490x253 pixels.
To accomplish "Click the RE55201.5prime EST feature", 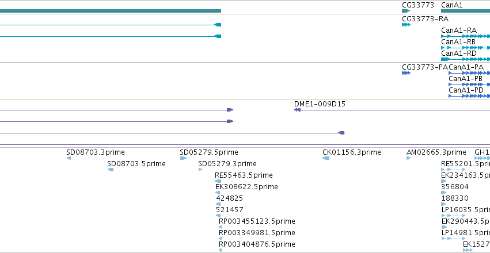I will click(454, 170).
